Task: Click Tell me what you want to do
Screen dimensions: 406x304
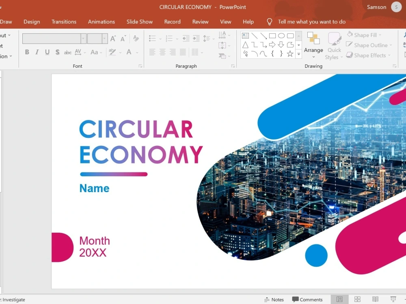Action: 312,22
